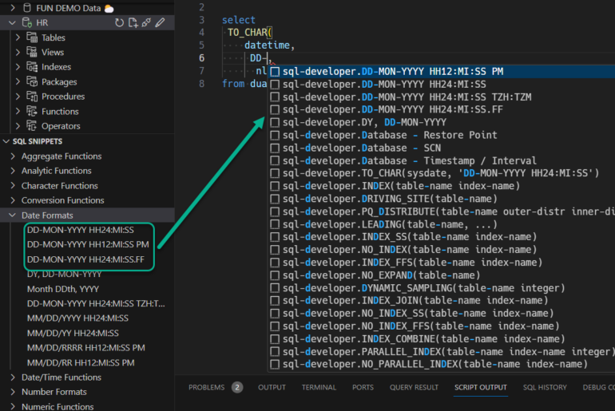Collapse the Date Formats snippet group
Screen dimensions: 615x411
(x=13, y=215)
